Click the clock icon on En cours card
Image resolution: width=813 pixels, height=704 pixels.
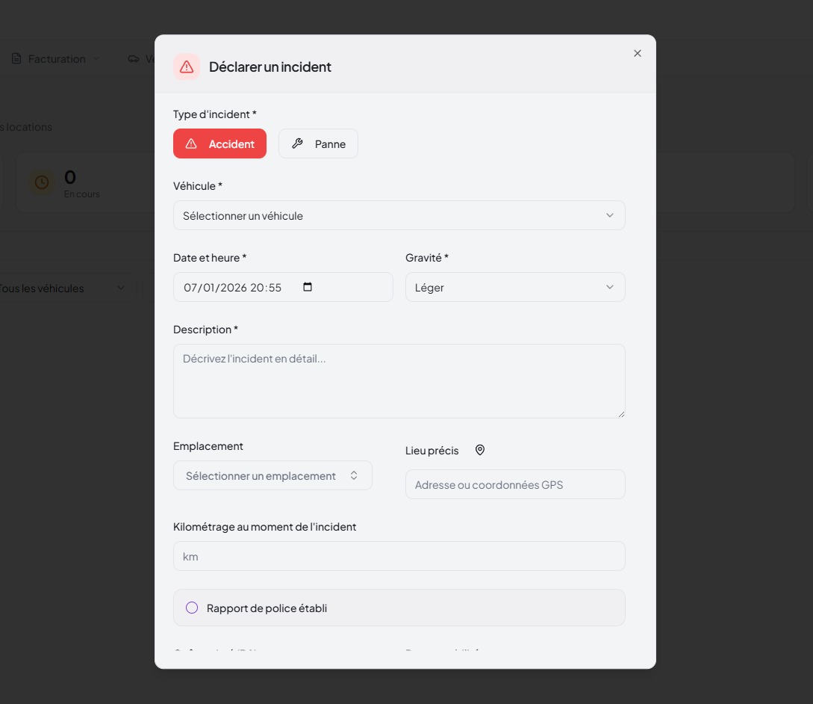click(43, 182)
